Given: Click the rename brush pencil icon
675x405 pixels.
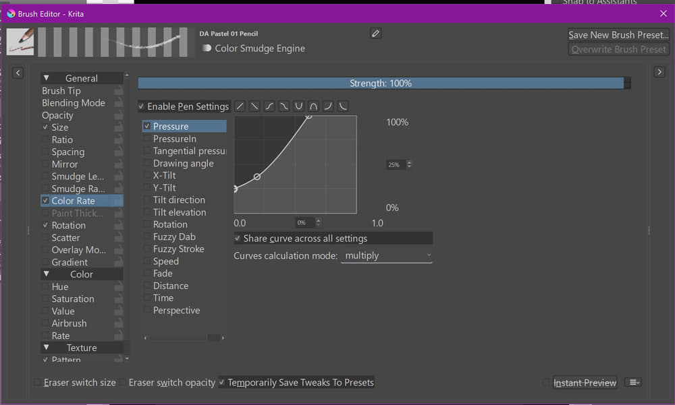Looking at the screenshot, I should point(376,34).
